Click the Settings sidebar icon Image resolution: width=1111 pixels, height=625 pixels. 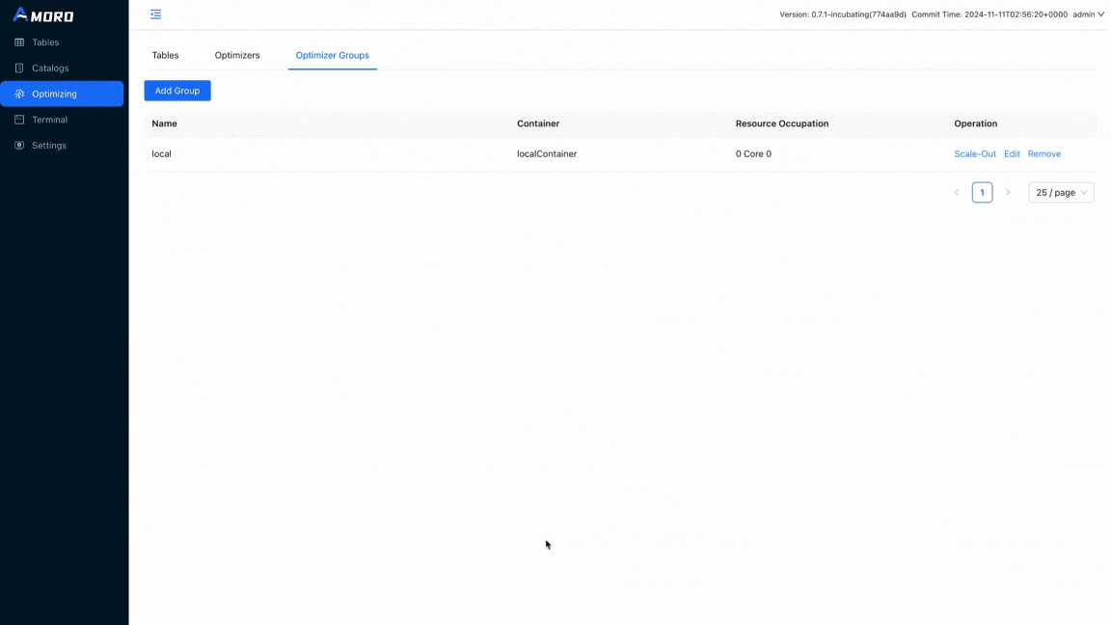pos(19,146)
